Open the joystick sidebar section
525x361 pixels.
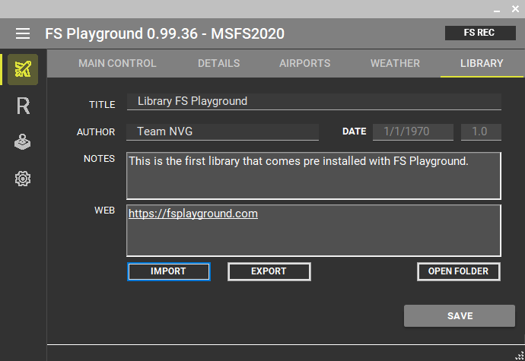[23, 142]
